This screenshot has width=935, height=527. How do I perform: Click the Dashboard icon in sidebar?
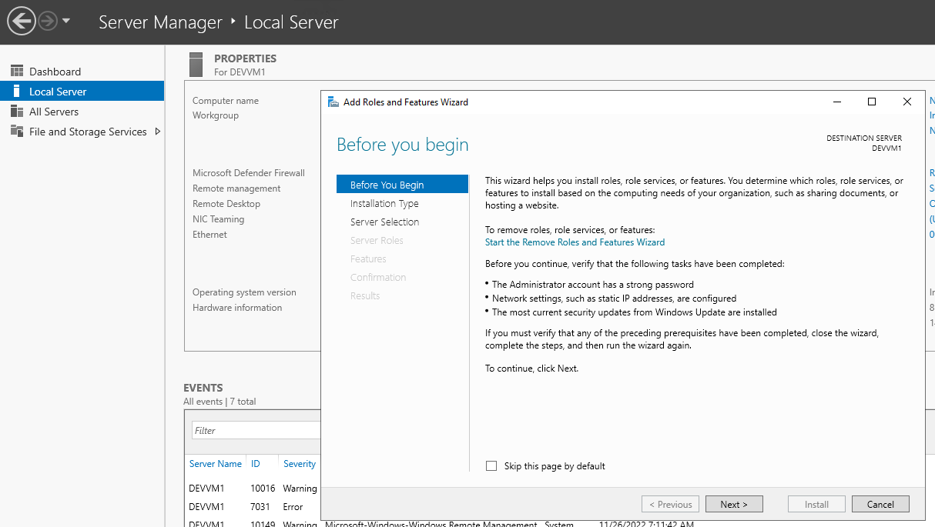(17, 71)
